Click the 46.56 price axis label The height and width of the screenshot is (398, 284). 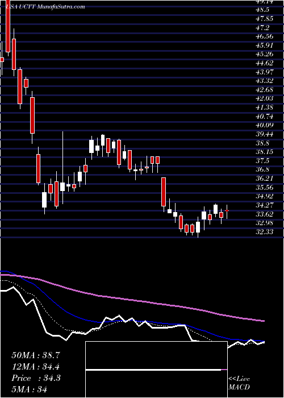pos(265,36)
